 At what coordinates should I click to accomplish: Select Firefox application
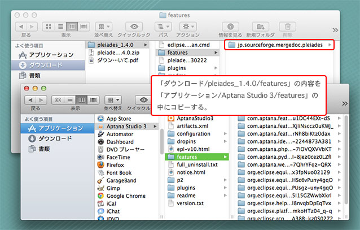(127, 165)
